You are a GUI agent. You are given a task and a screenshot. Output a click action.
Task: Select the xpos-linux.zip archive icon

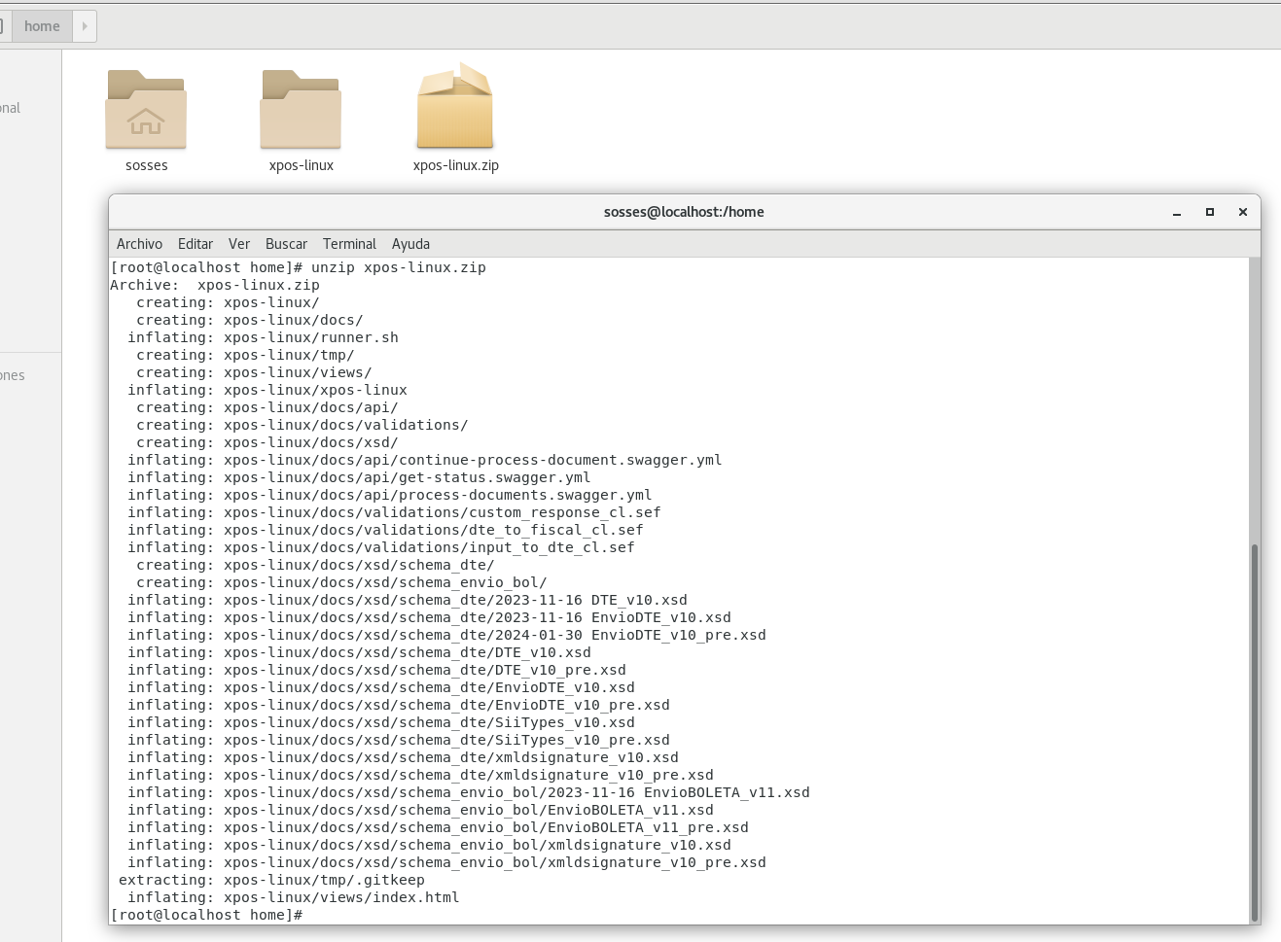455,106
